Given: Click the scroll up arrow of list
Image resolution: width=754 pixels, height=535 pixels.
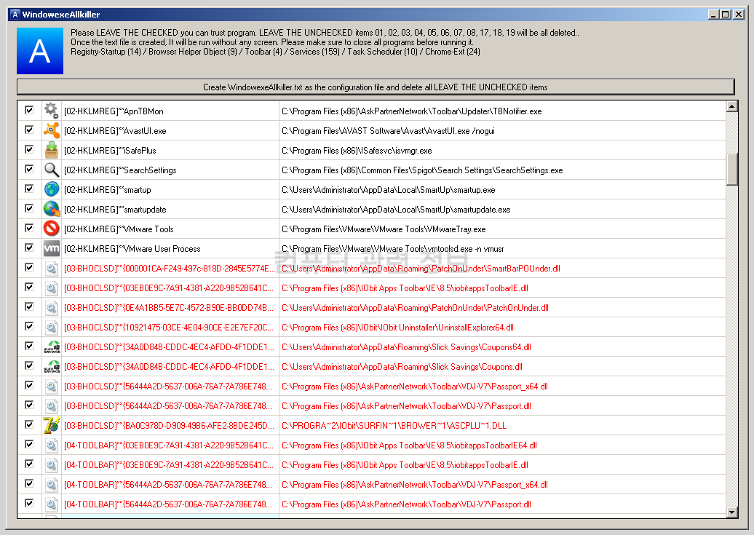Looking at the screenshot, I should click(732, 106).
